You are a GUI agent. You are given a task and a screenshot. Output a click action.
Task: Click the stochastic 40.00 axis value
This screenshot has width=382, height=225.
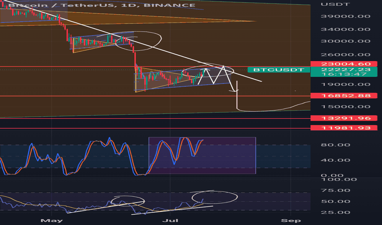coord(335,160)
